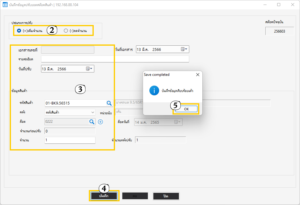Select the (-)ลดจำนวน radio button
This screenshot has height=205, width=300.
(x=66, y=31)
